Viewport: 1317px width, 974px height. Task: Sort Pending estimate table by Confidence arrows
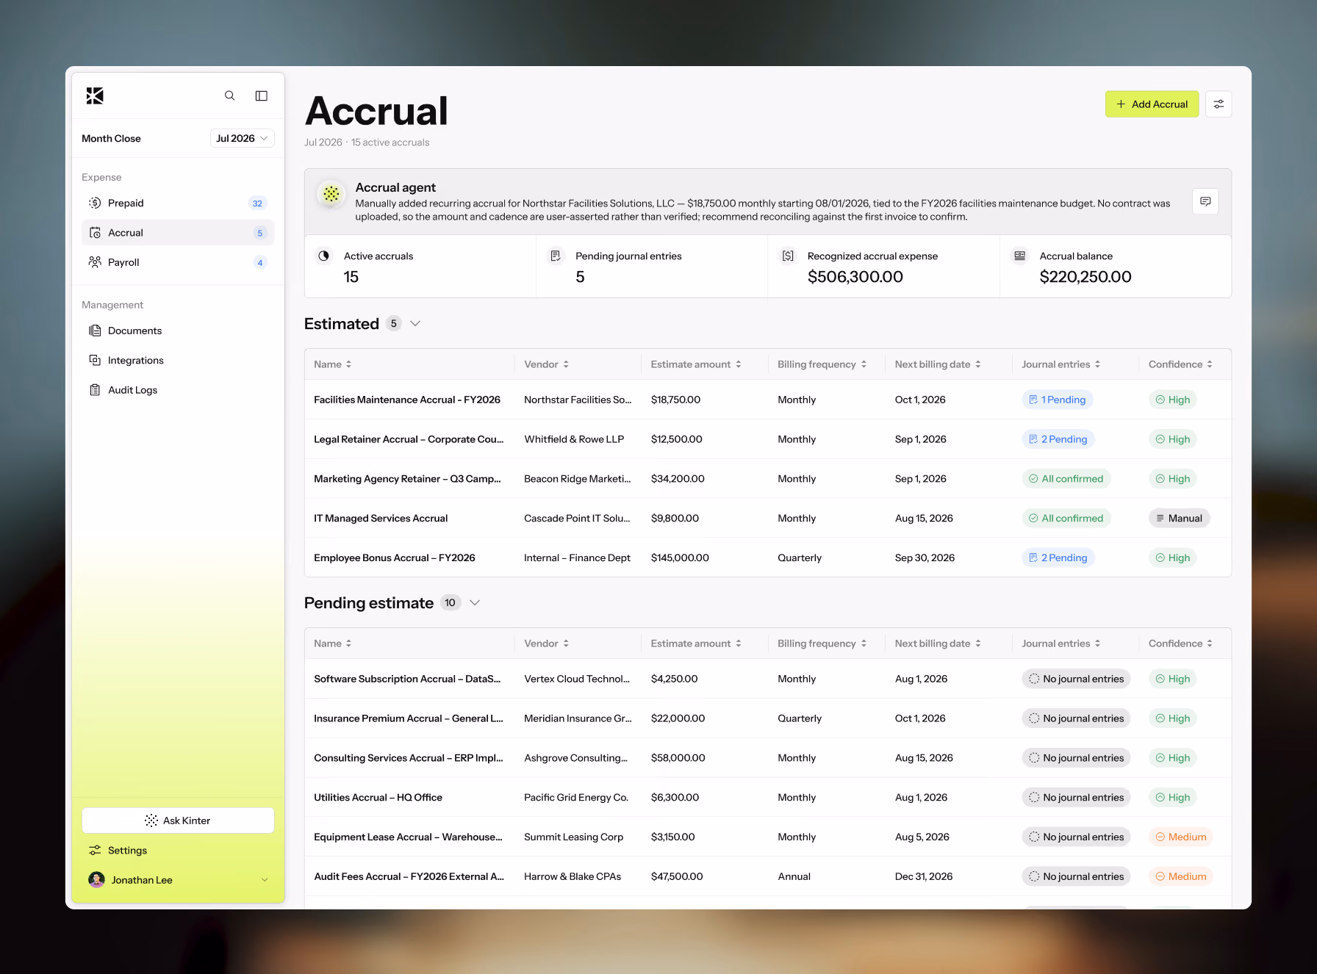[x=1210, y=643]
